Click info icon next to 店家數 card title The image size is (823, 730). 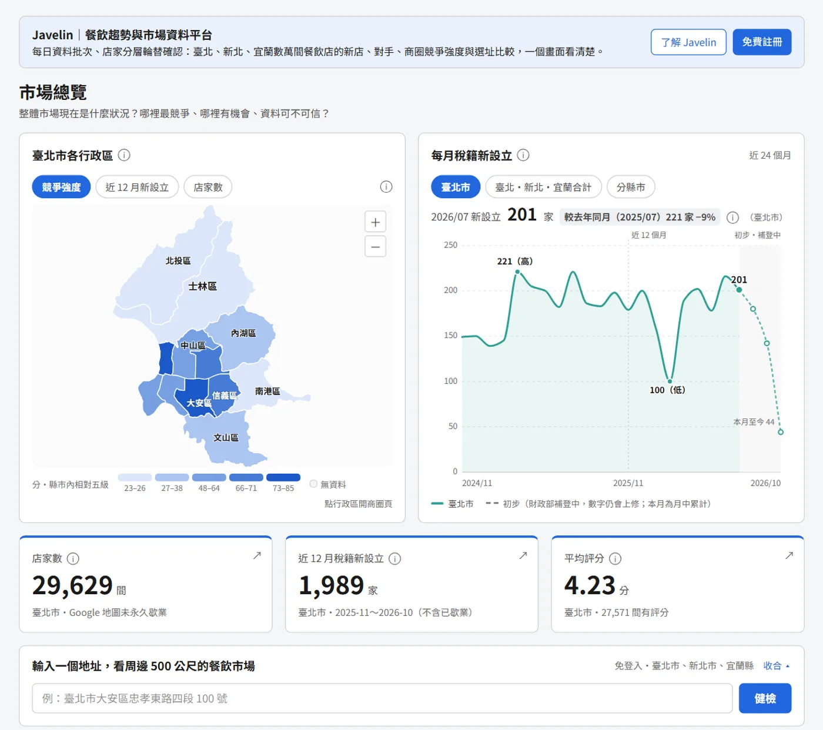click(x=73, y=558)
